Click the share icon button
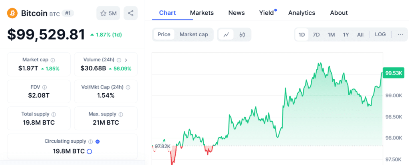 pyautogui.click(x=131, y=13)
